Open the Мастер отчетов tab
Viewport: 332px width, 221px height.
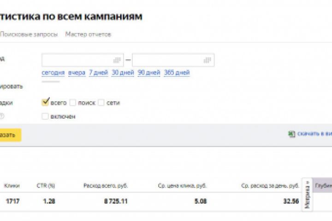(88, 34)
